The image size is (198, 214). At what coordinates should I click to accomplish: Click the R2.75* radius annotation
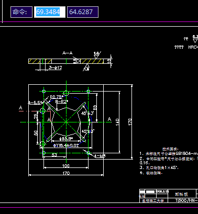(x=57, y=97)
